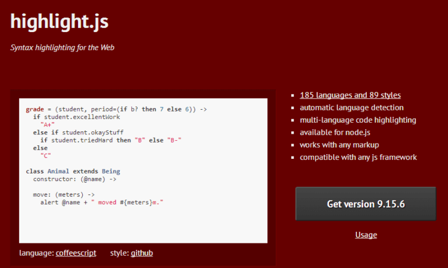
Task: Click the 'grade' keyword in code sample
Action: [35, 109]
